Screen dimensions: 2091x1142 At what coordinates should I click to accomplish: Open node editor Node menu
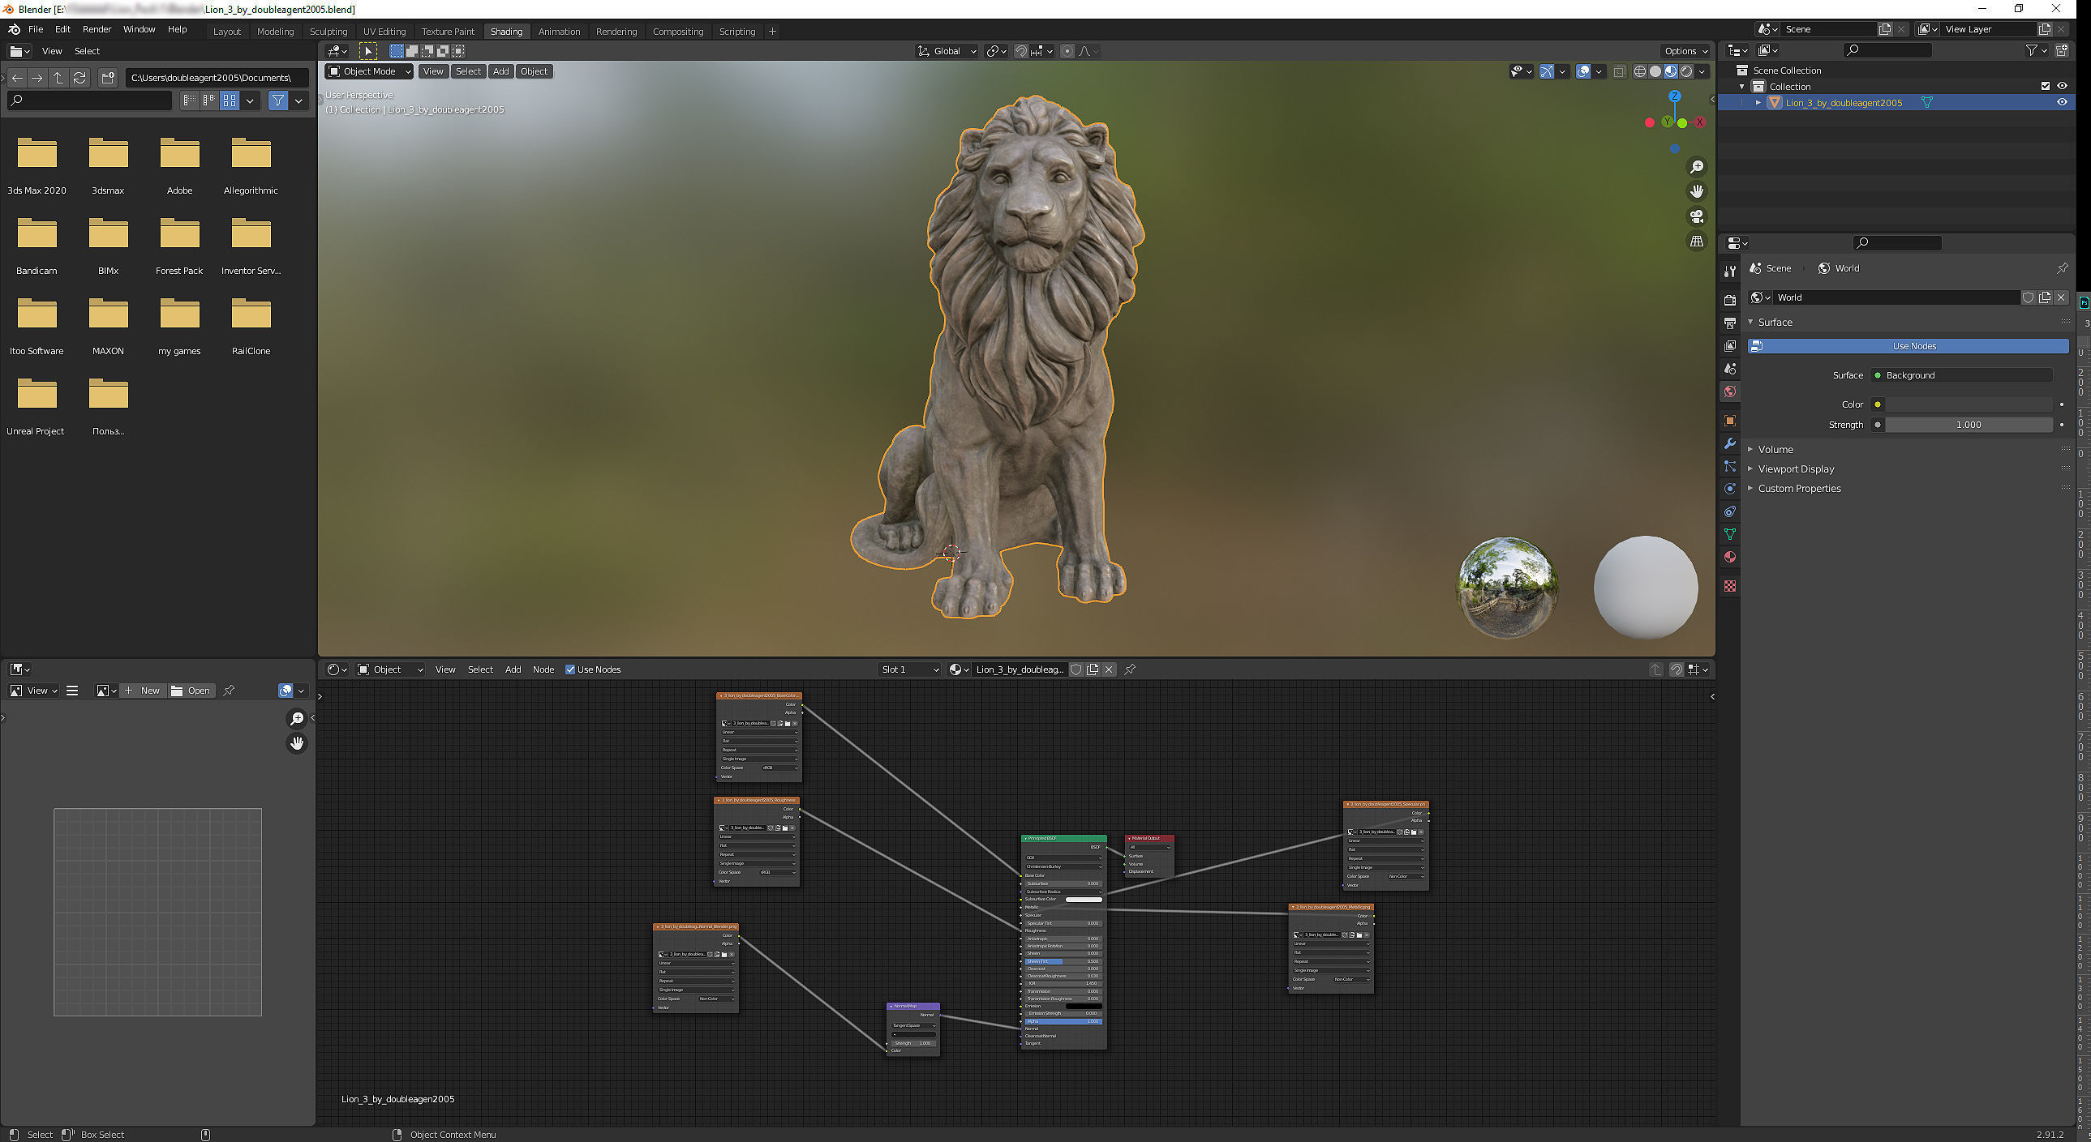tap(543, 670)
